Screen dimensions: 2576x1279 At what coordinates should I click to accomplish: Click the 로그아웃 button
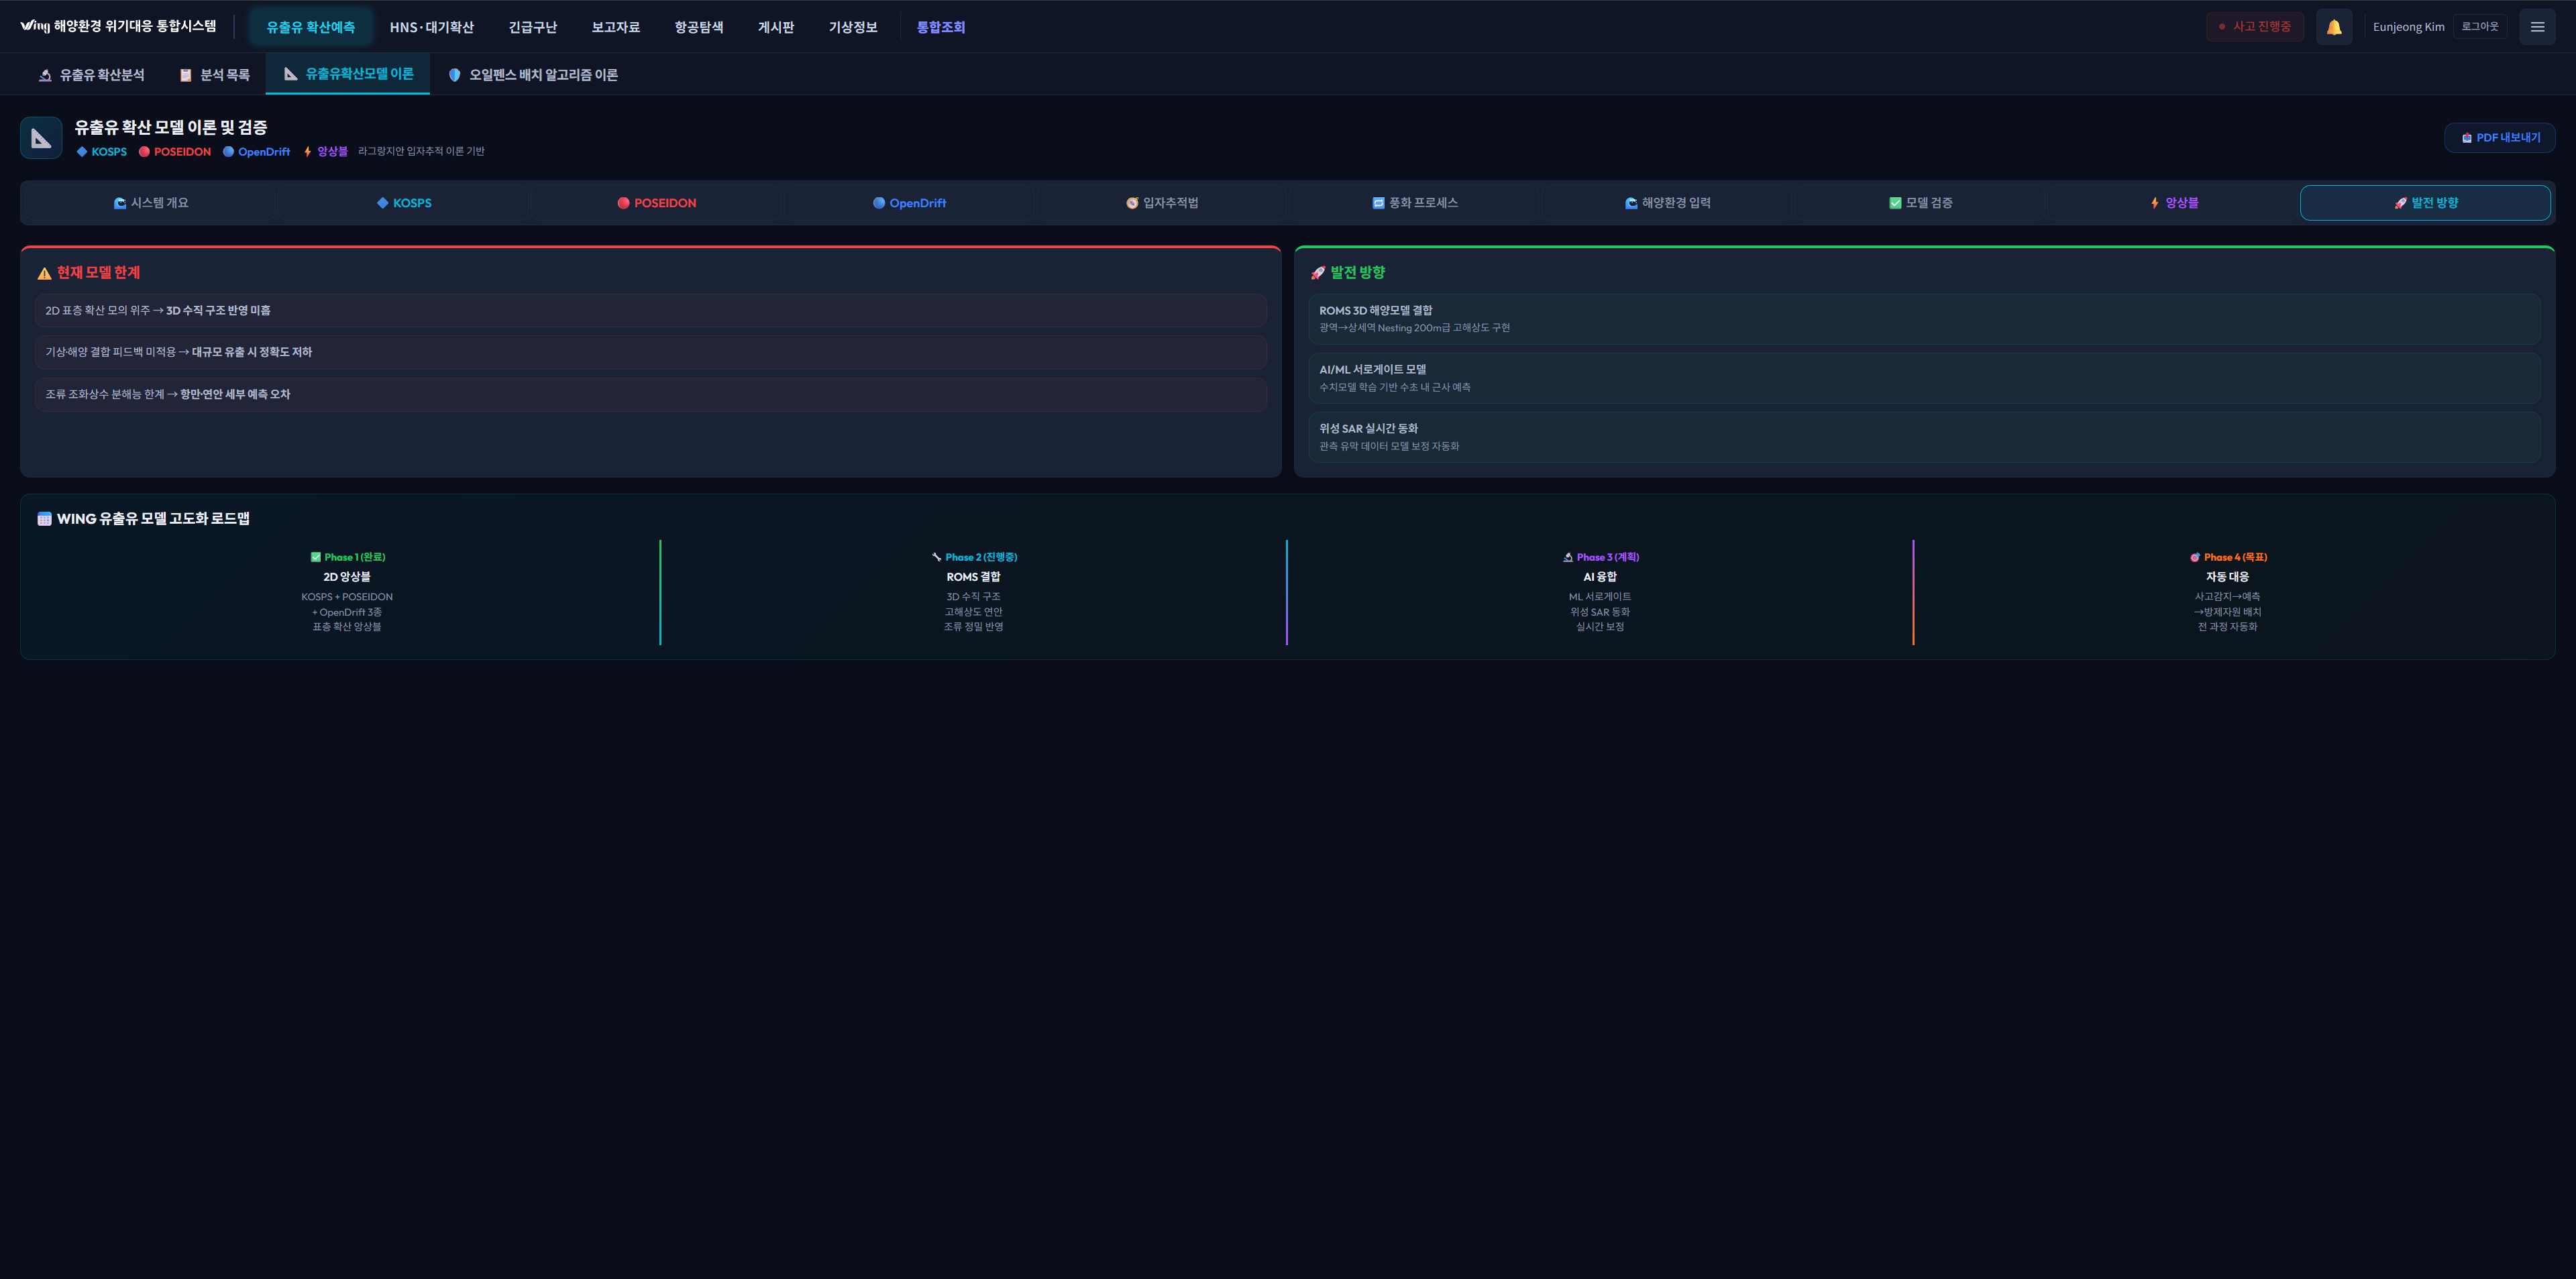coord(2479,27)
